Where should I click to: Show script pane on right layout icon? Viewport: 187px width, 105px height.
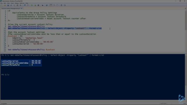coord(54,5)
